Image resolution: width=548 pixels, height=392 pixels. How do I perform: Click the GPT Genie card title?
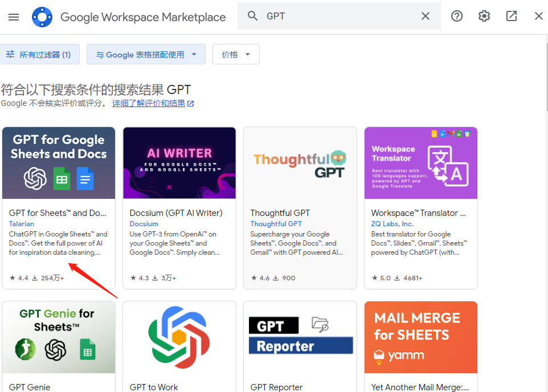click(30, 387)
